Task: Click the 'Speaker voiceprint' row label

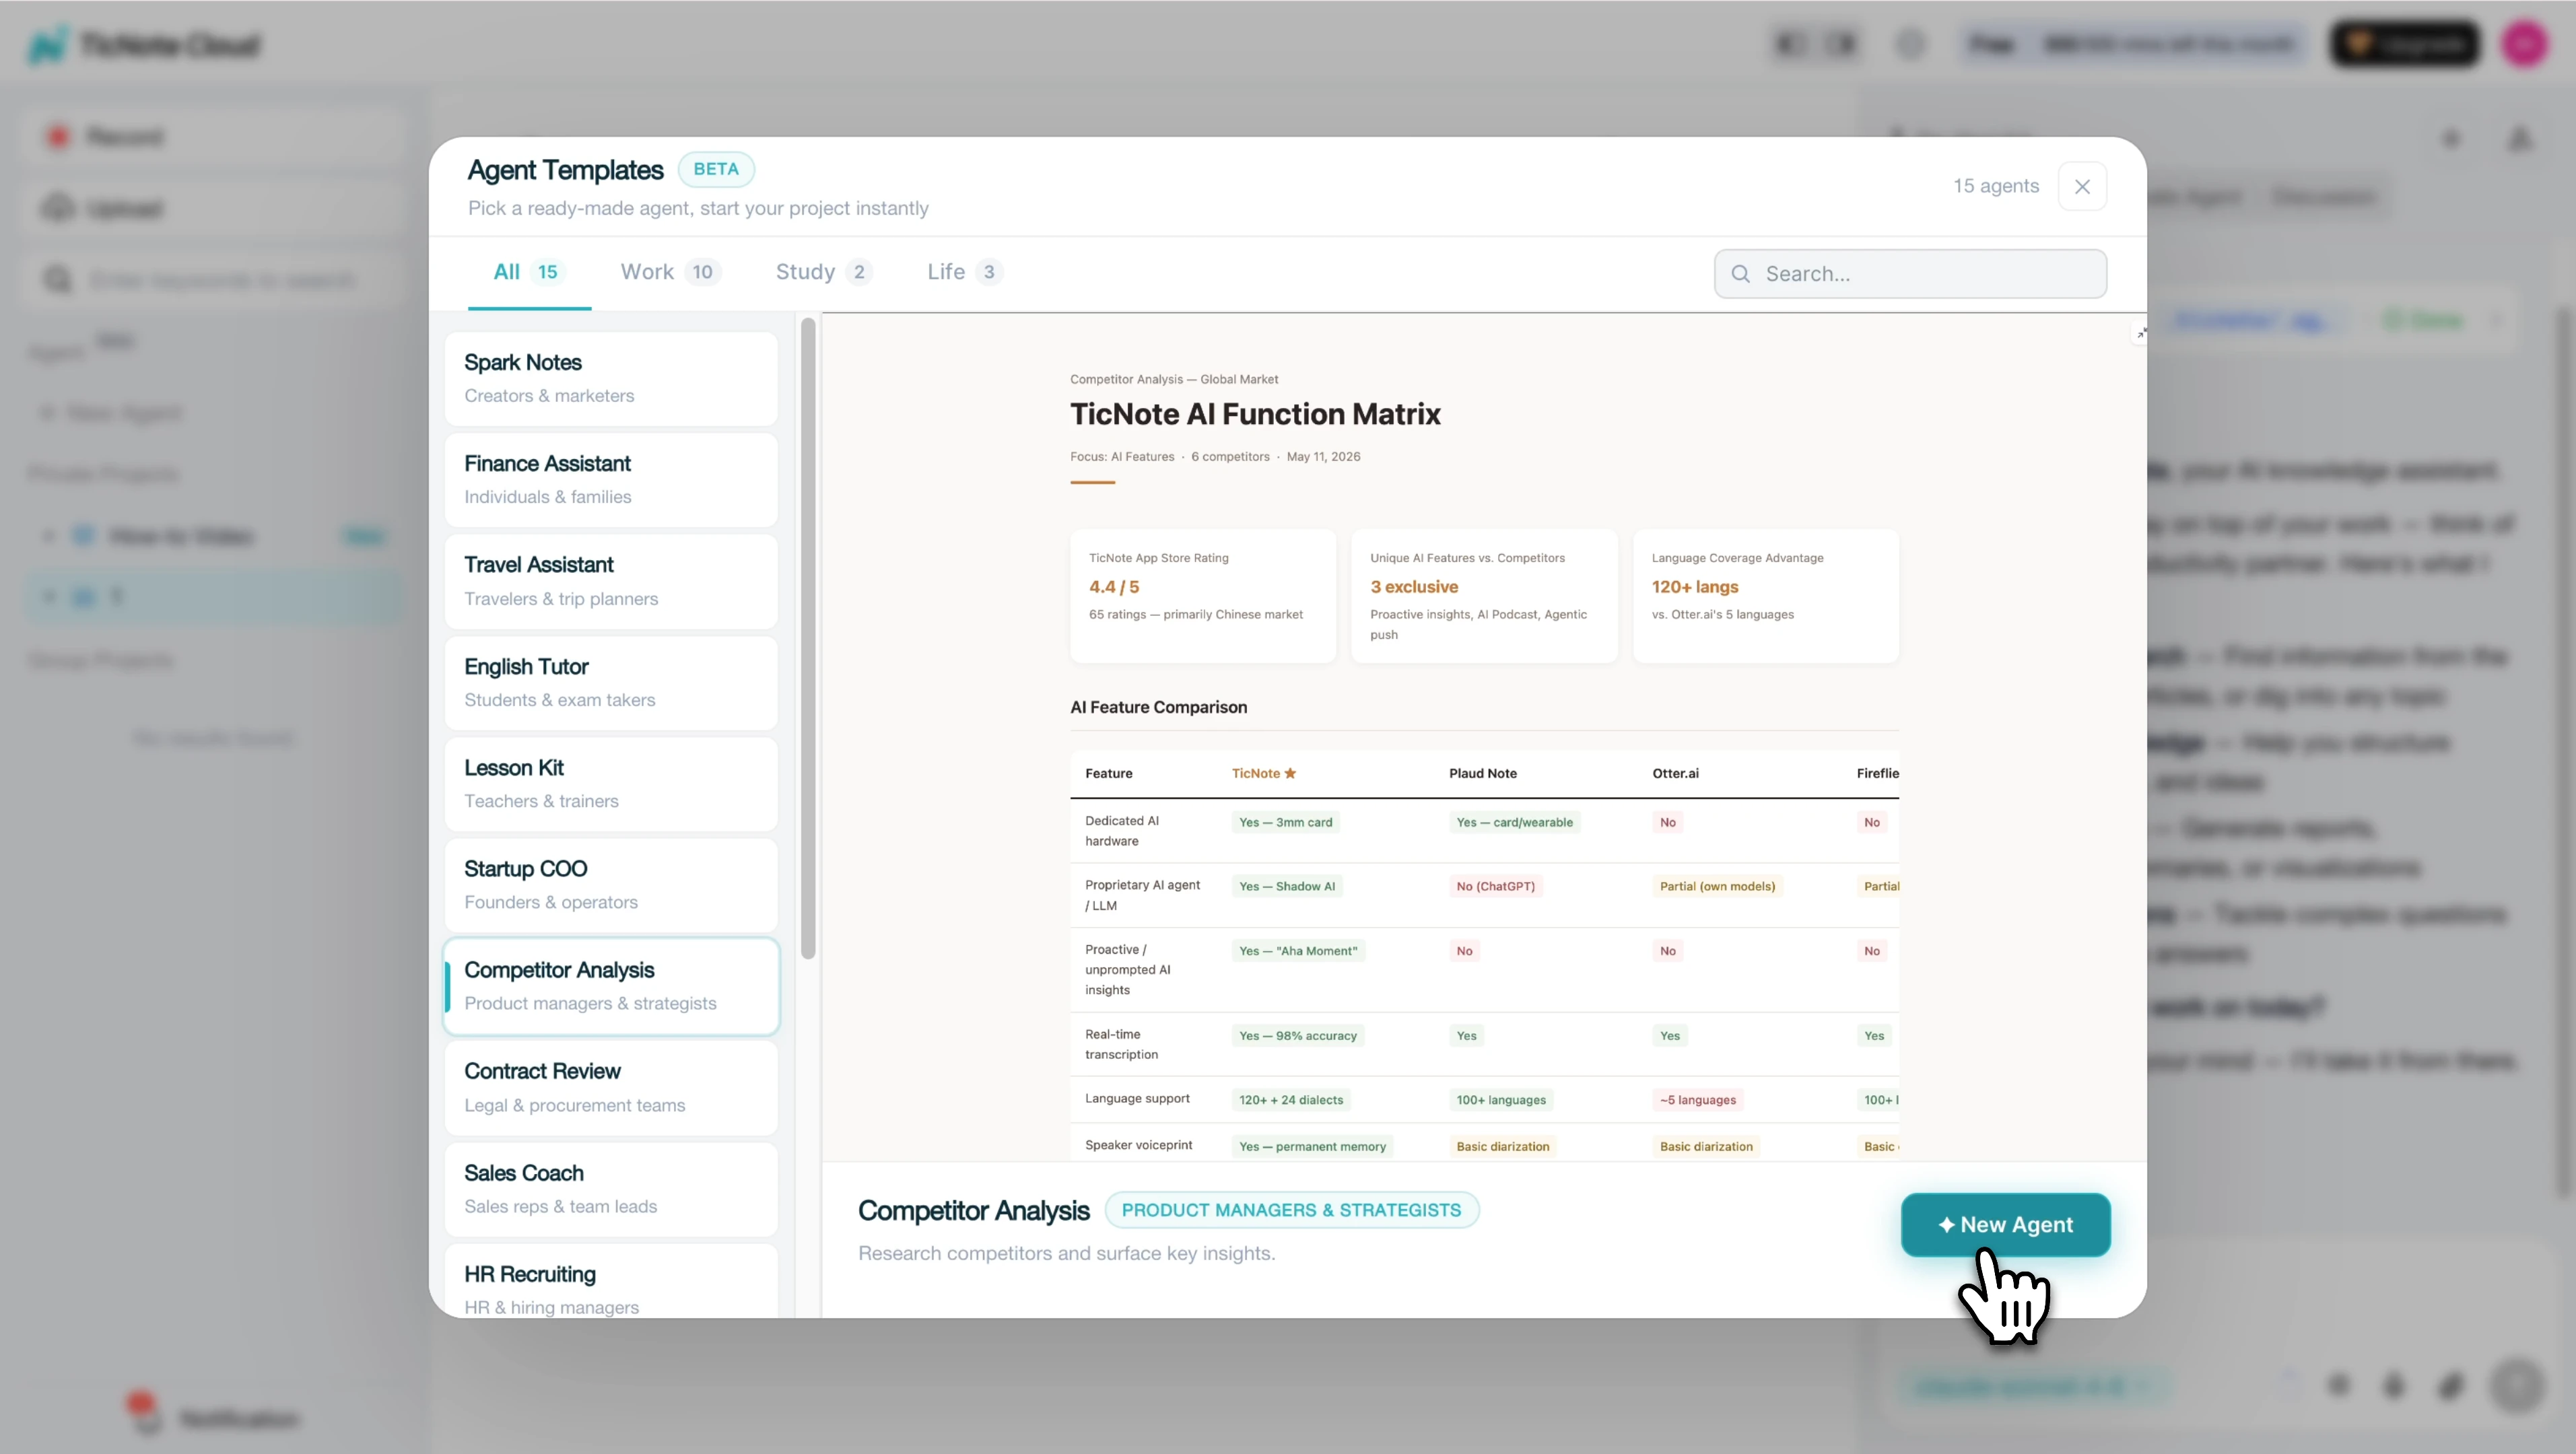Action: pos(1138,1145)
